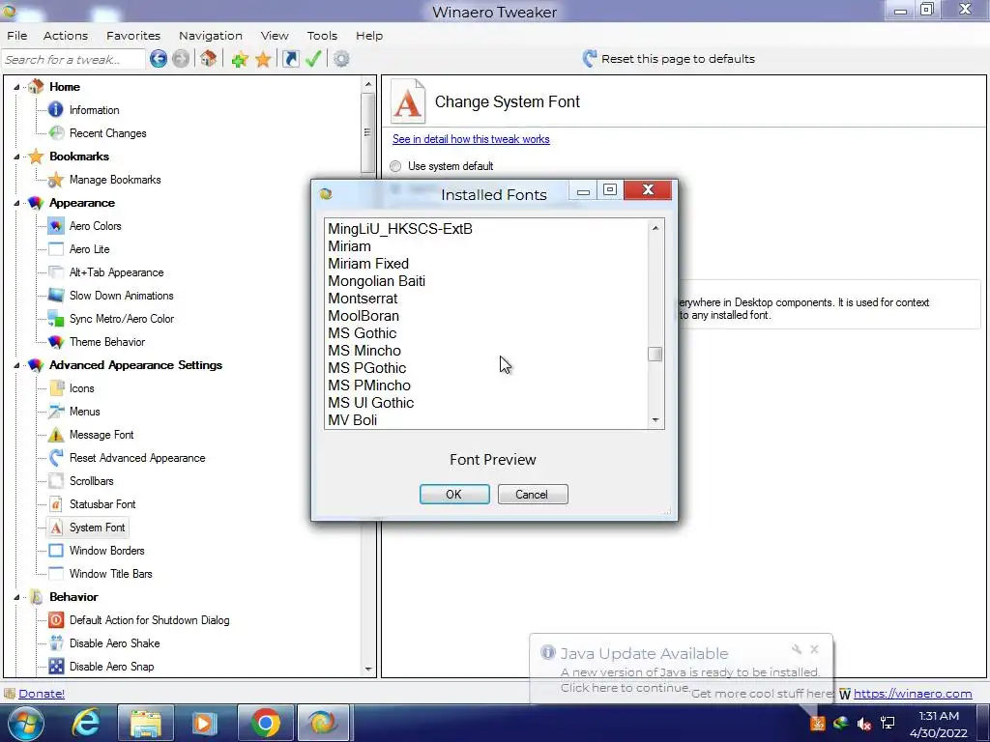Collapse the Advanced Appearance Settings node
990x742 pixels.
pyautogui.click(x=16, y=365)
